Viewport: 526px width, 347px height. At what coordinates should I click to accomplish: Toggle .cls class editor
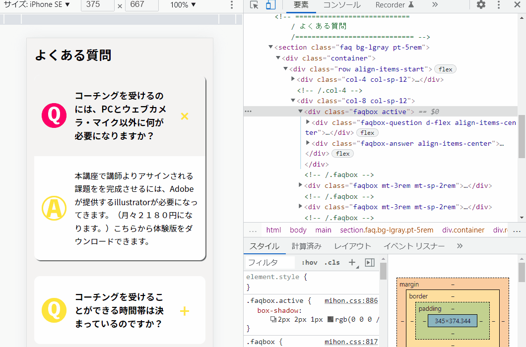[332, 263]
